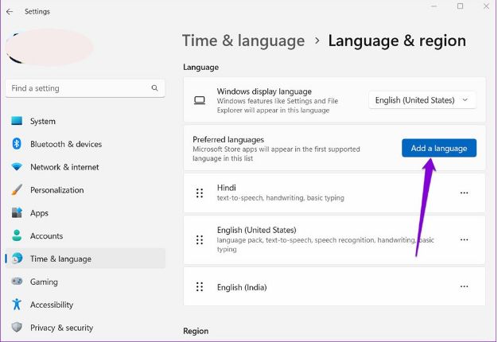Select Personalization in sidebar
Viewport: 498px width, 342px height.
85,189
